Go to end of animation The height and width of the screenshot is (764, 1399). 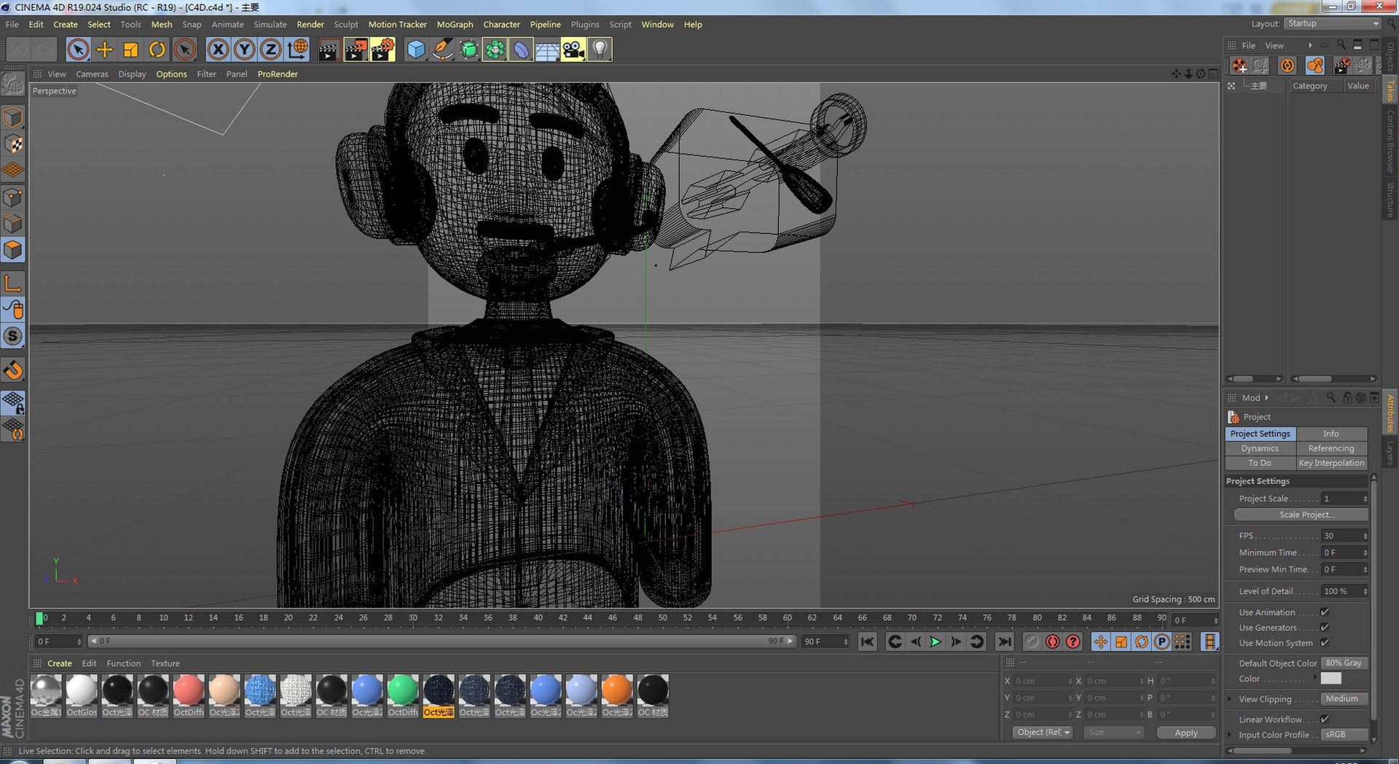tap(1004, 642)
